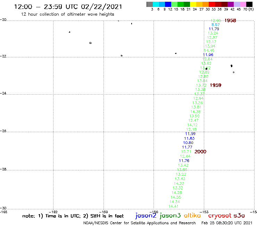Click the pink swatch in the legend
The image size is (257, 226).
[243, 4]
